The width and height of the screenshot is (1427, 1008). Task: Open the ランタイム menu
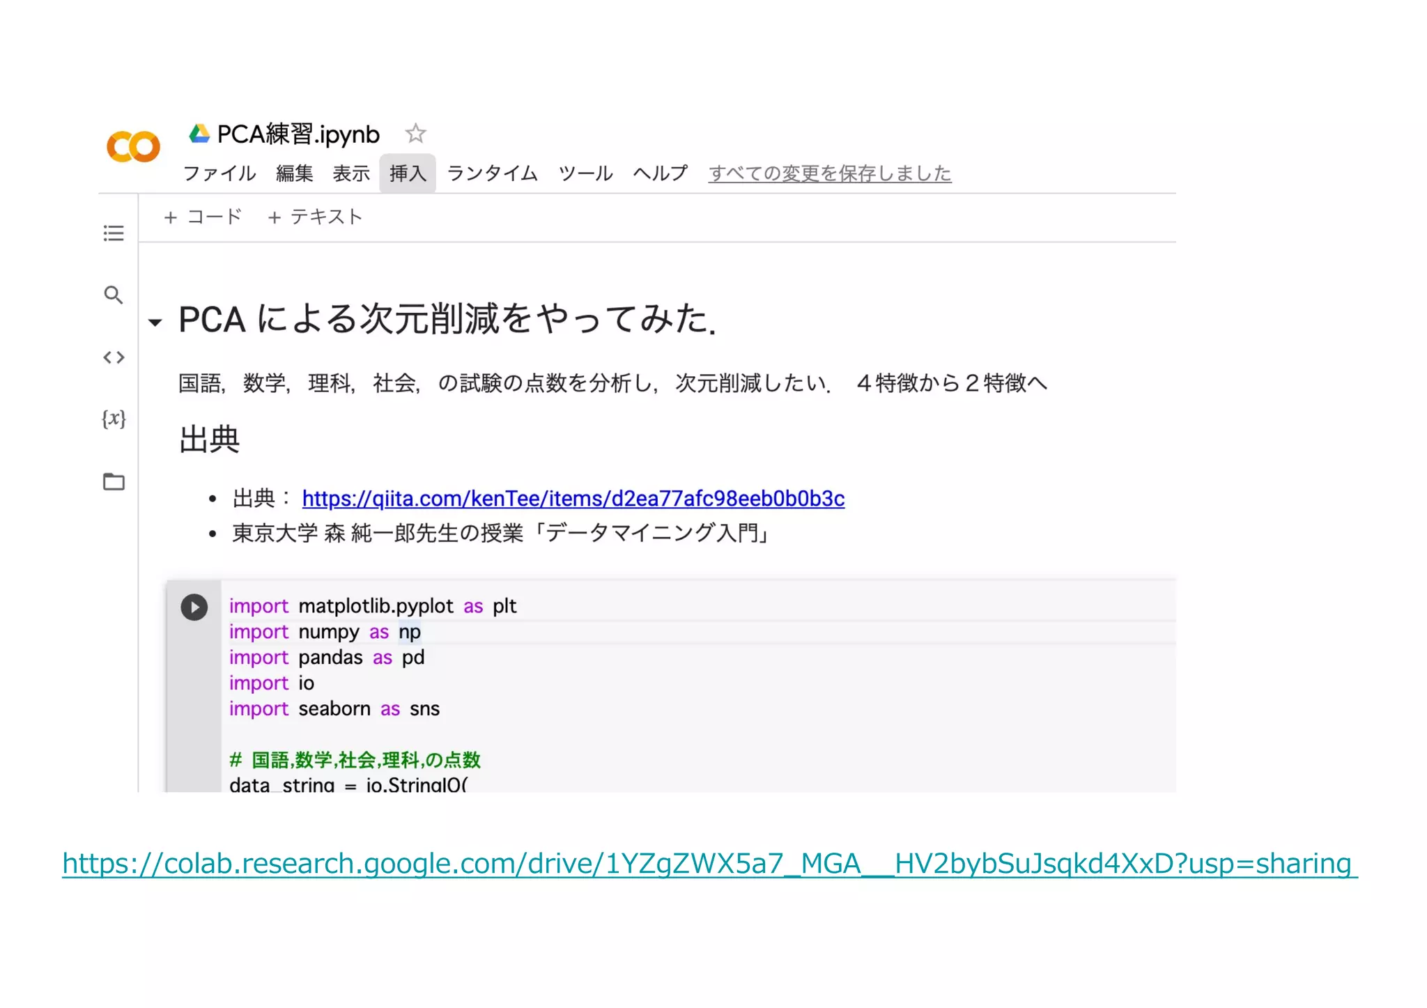pyautogui.click(x=492, y=173)
